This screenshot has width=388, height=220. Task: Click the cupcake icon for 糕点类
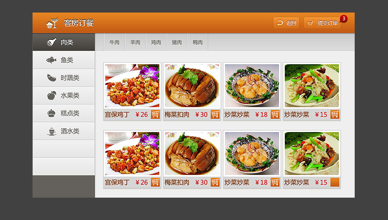pos(51,113)
